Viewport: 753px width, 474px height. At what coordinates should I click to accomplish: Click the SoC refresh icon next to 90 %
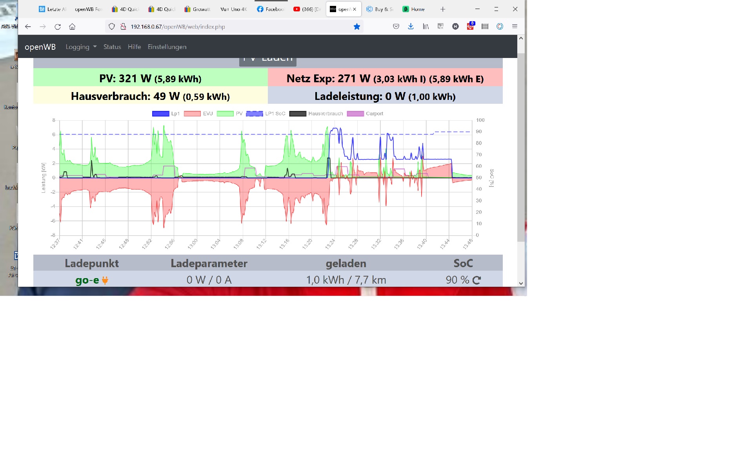pyautogui.click(x=477, y=280)
